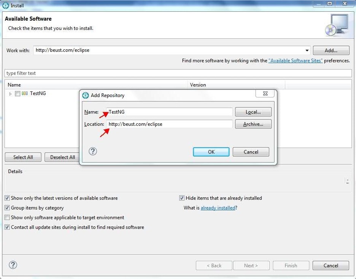This screenshot has height=279, width=356.
Task: Click the Finish button
Action: click(291, 265)
